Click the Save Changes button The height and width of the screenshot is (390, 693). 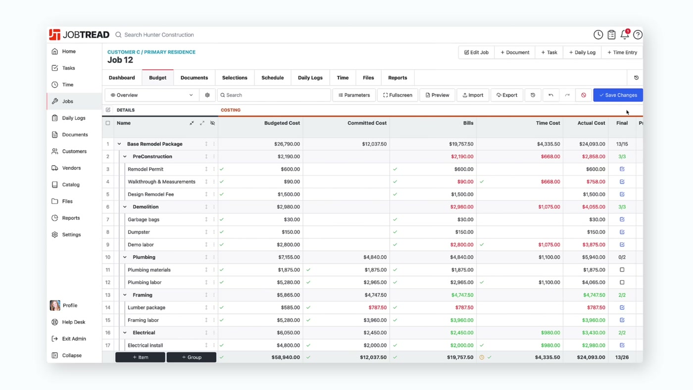[x=618, y=95]
